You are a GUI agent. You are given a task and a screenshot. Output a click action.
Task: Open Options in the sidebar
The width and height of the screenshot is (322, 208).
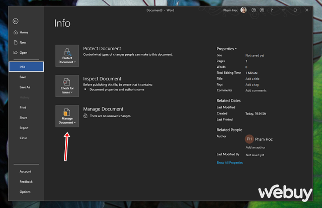tap(25, 191)
